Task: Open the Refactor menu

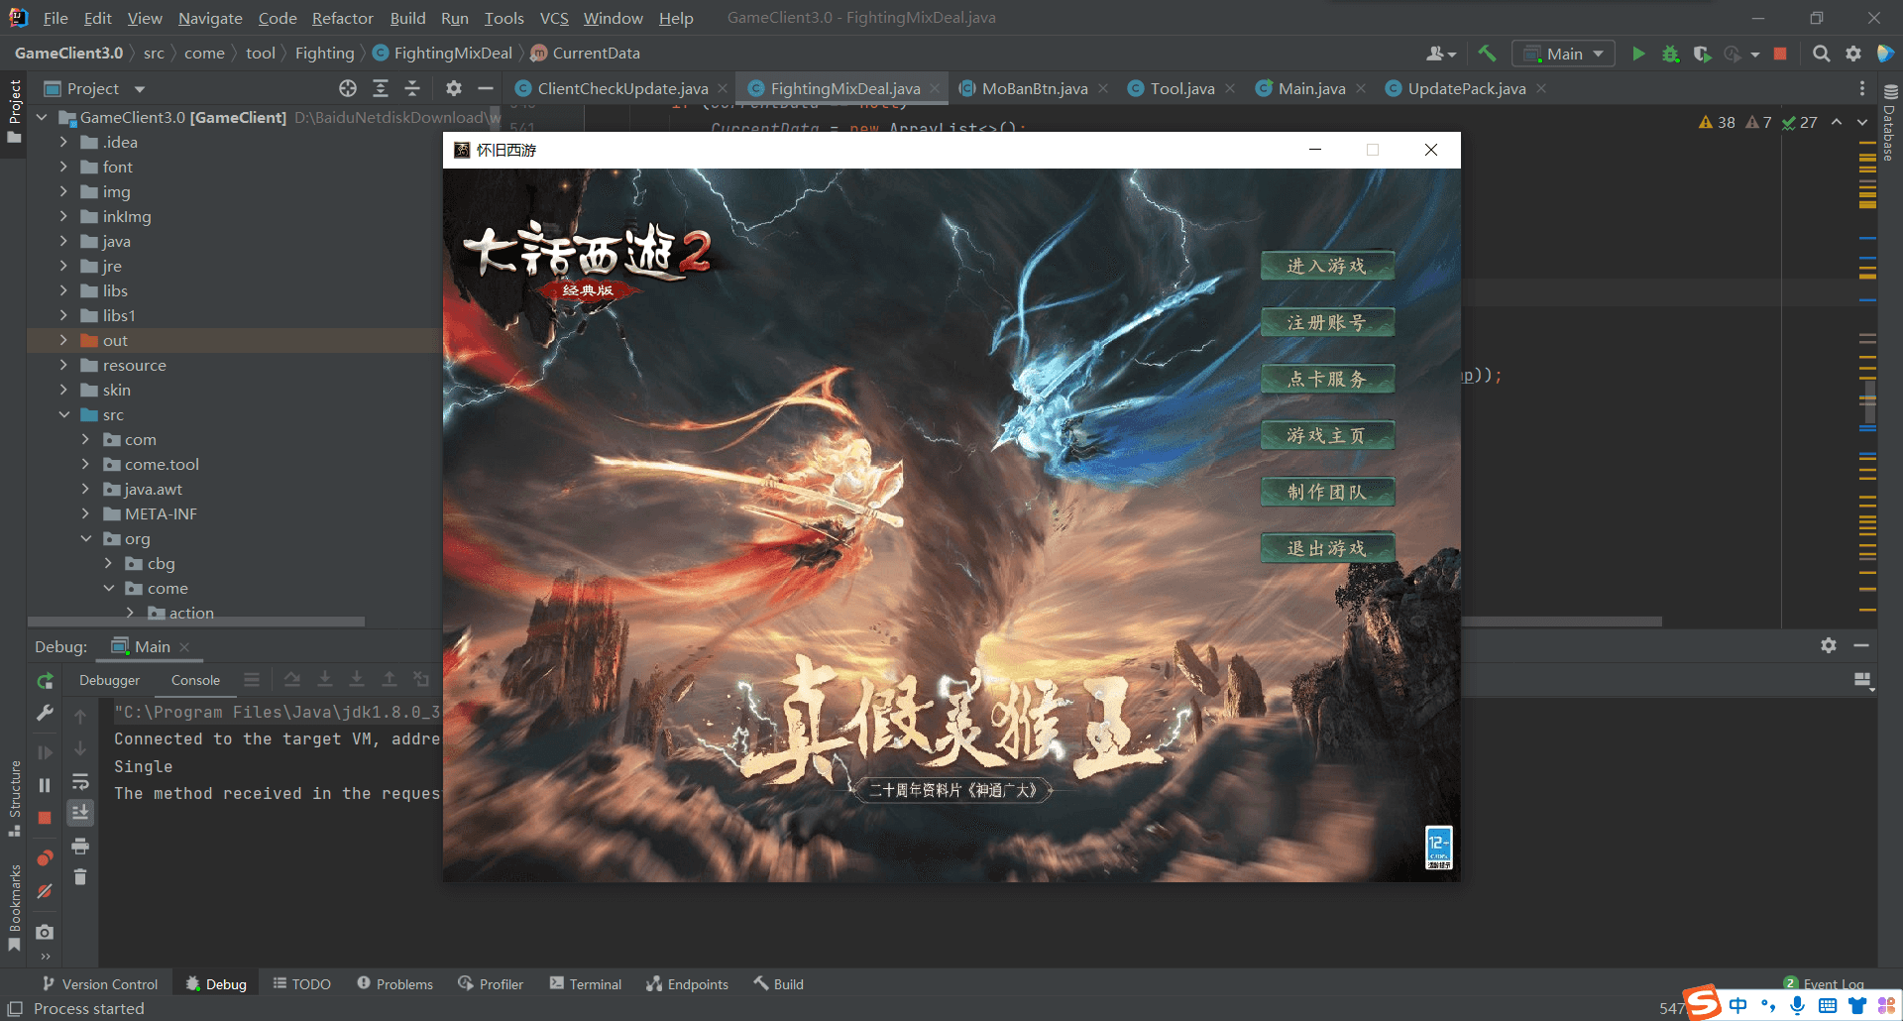Action: [342, 18]
